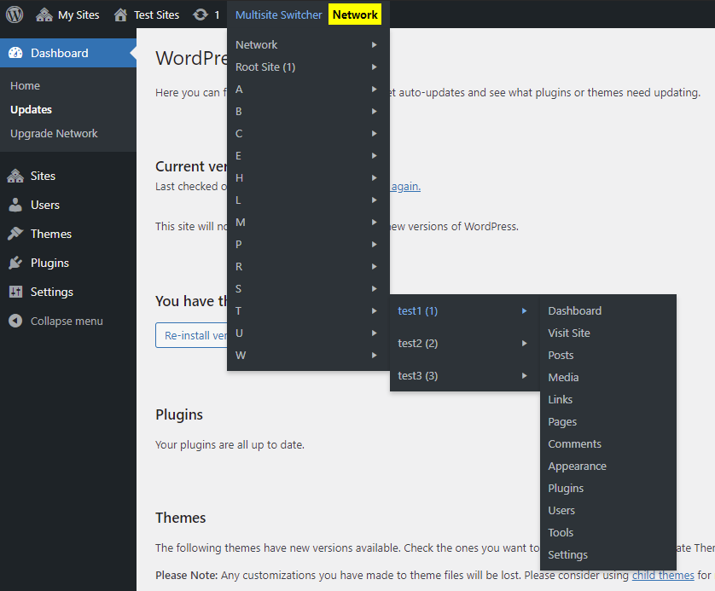Click My Sites label in admin bar

pyautogui.click(x=78, y=15)
